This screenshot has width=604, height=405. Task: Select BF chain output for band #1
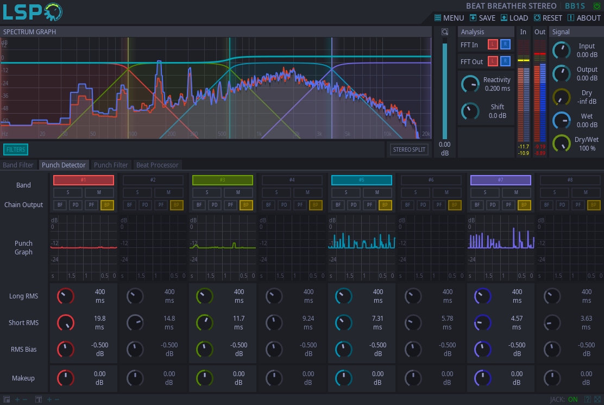(60, 205)
